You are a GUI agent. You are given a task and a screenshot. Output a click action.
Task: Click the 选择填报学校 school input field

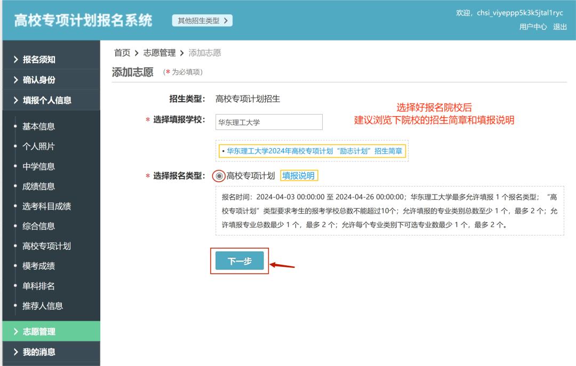point(269,122)
